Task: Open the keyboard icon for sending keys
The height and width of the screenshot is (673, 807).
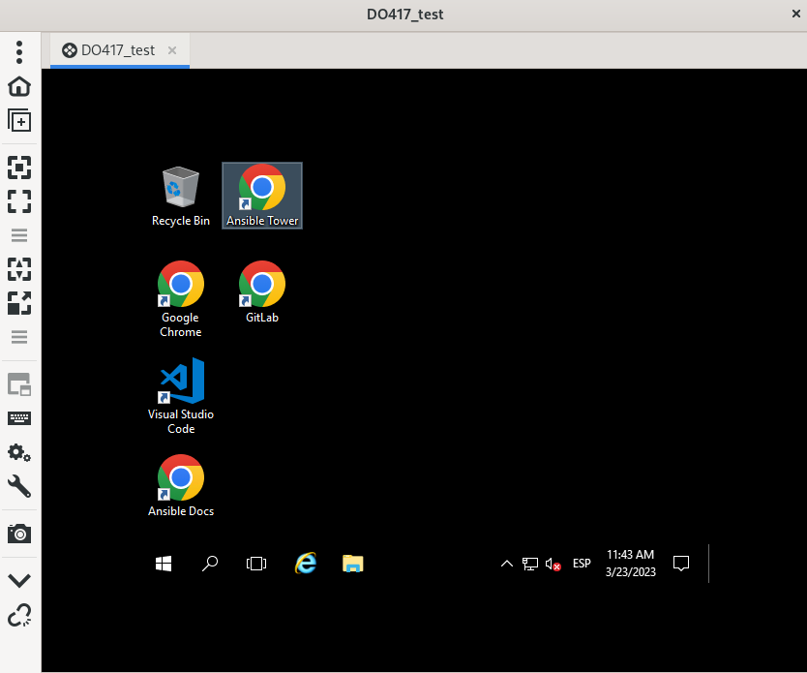Action: point(19,418)
